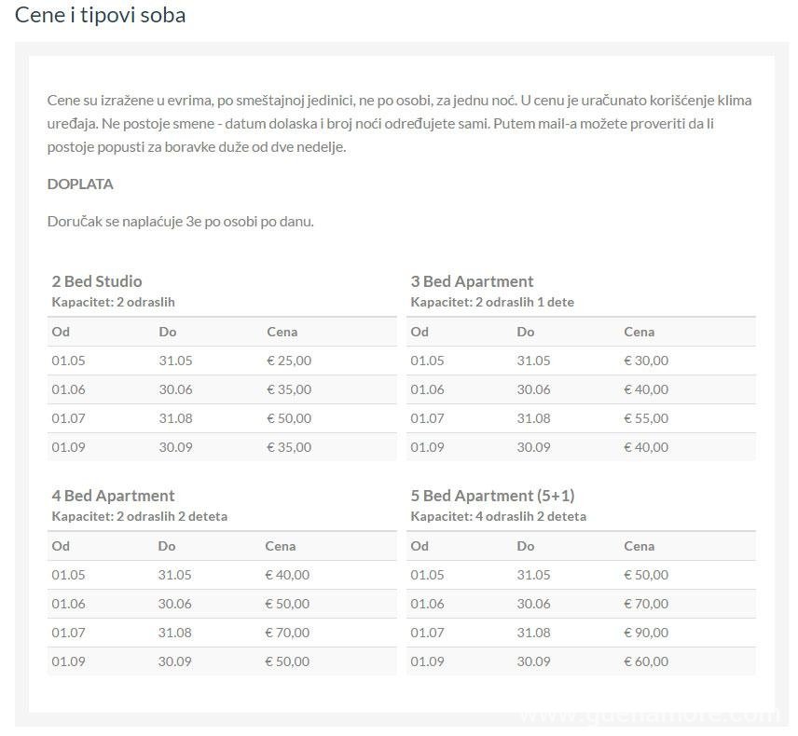Click "Kapacitet: 2 odraslih 2 deteta" text
The height and width of the screenshot is (736, 798).
click(x=139, y=516)
